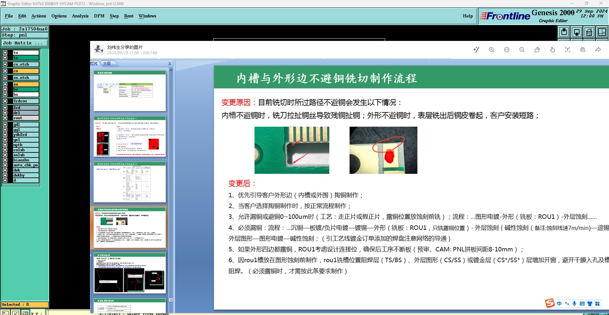This screenshot has height=315, width=609.
Task: Open the Actions menu
Action: [x=39, y=16]
